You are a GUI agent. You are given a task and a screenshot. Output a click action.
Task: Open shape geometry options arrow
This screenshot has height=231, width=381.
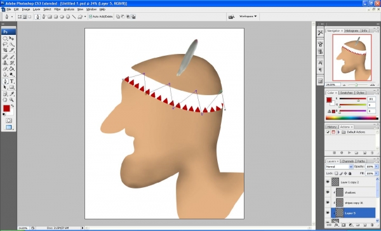coord(85,16)
